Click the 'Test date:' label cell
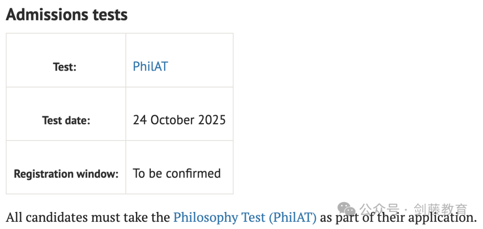Viewport: 483px width, 229px height. pos(66,114)
